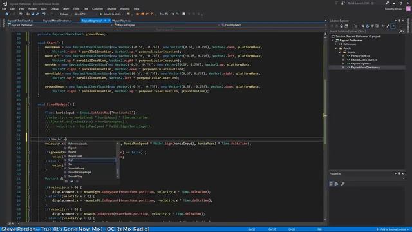412x232 pixels.
Task: Collapse the Start() method outline
Action: (x=28, y=43)
